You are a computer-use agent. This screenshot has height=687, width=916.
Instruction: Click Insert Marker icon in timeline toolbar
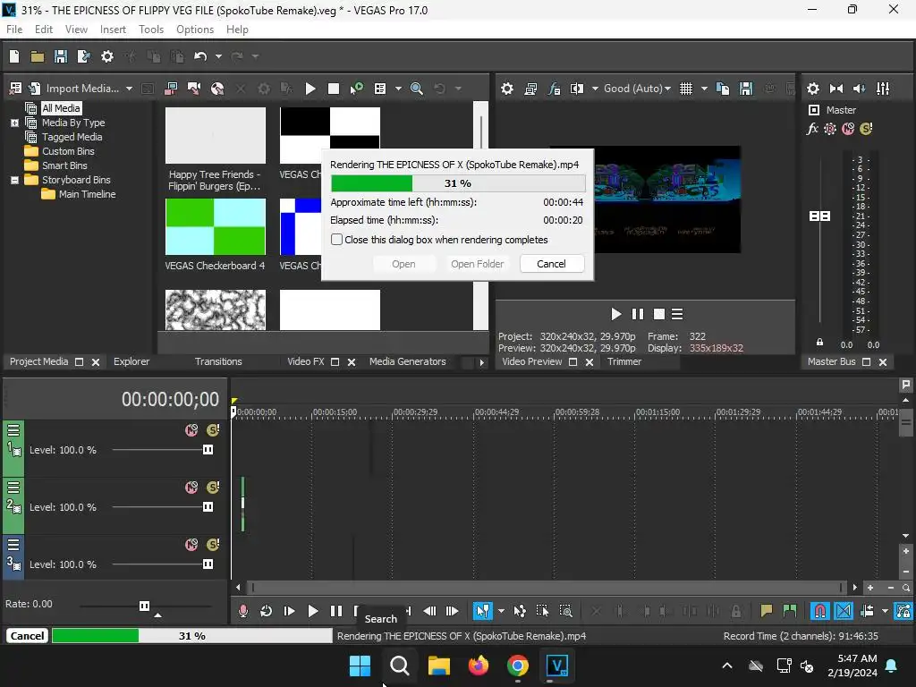click(x=766, y=611)
